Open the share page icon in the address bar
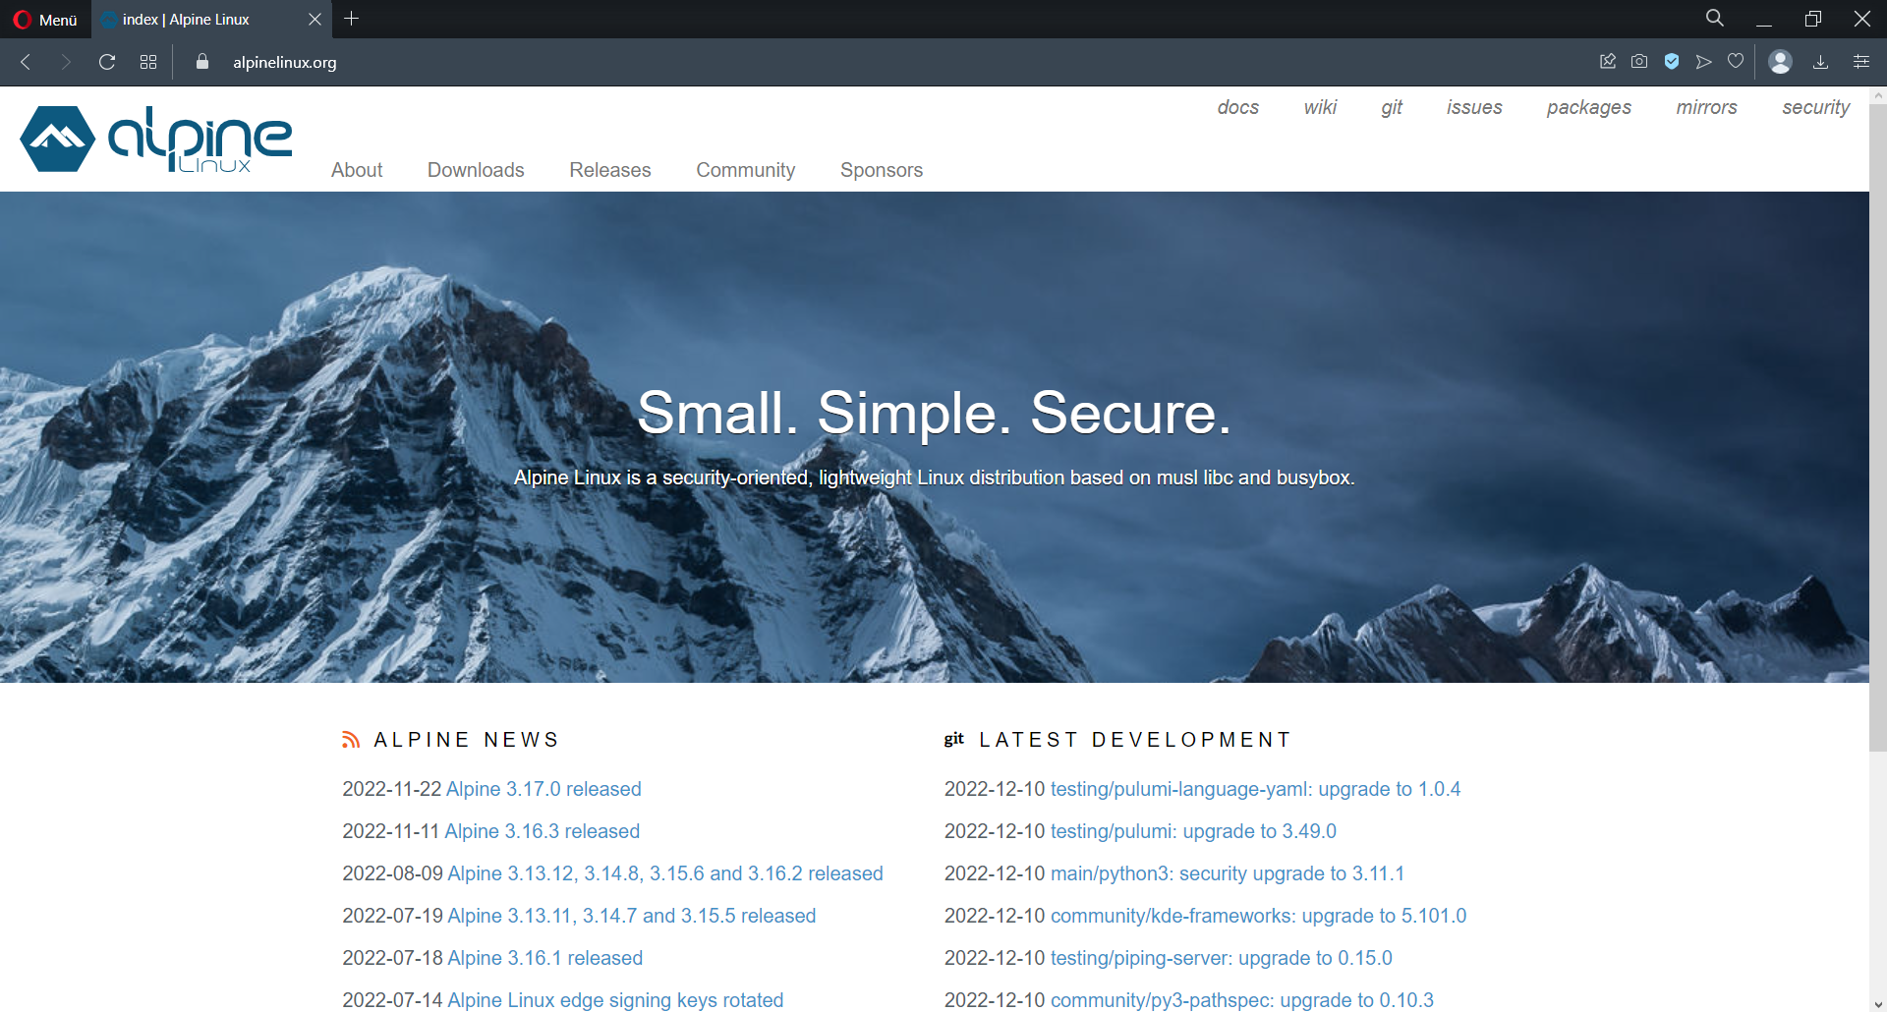 [1608, 61]
